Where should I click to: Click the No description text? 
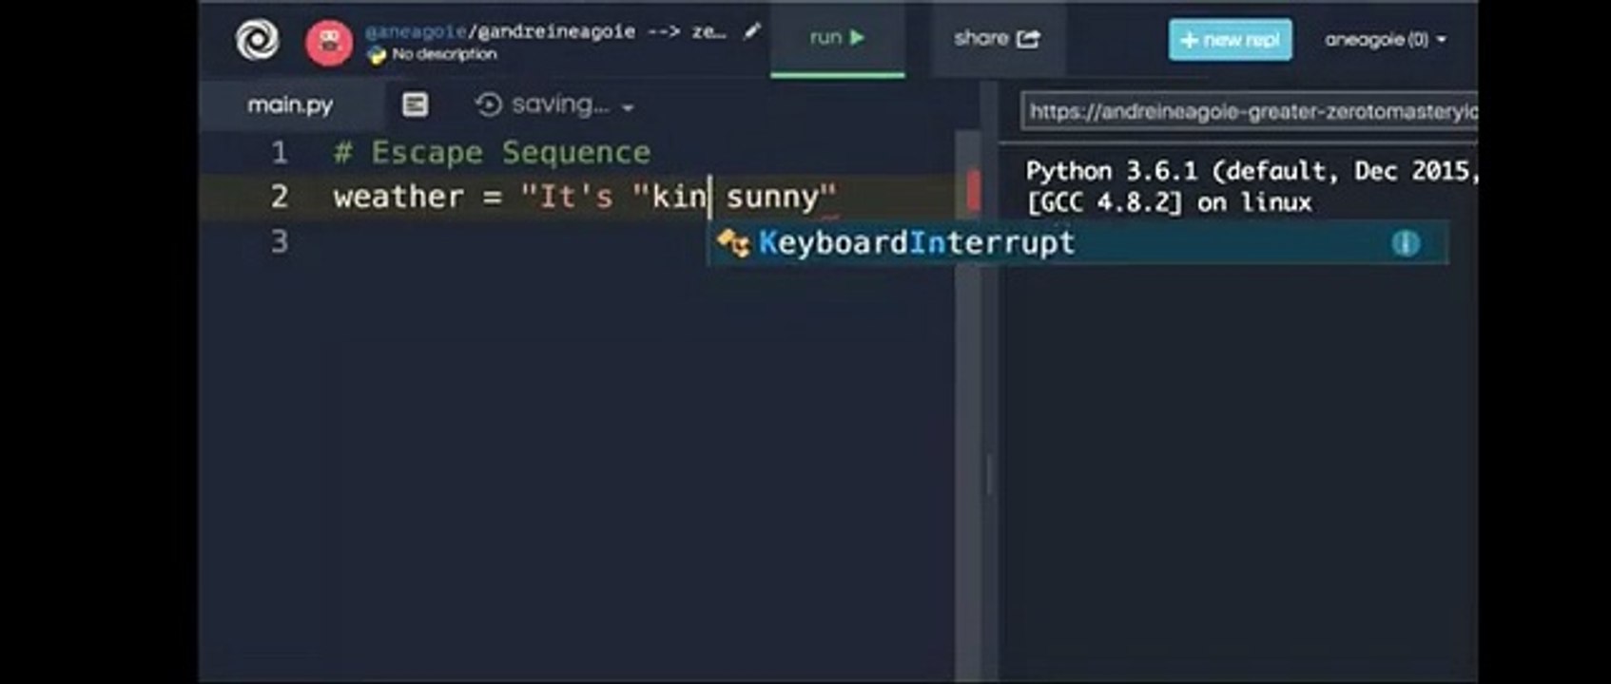pyautogui.click(x=444, y=55)
